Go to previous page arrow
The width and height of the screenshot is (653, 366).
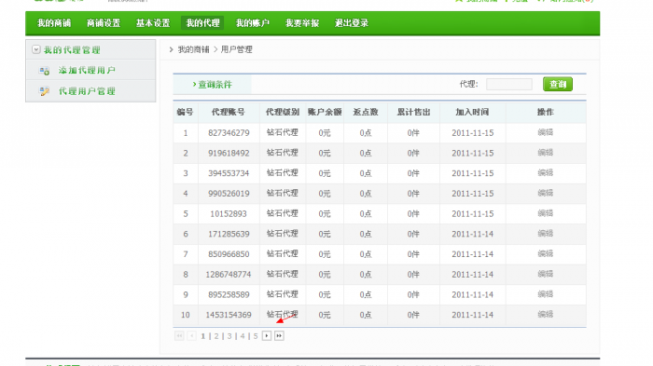[191, 335]
